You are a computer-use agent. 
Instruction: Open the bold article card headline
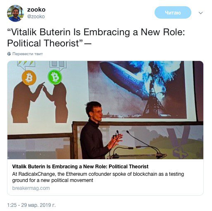point(80,167)
